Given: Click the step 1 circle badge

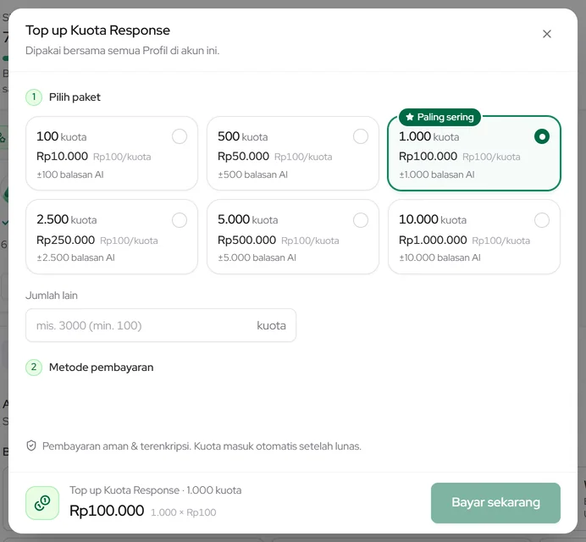Looking at the screenshot, I should coord(34,97).
